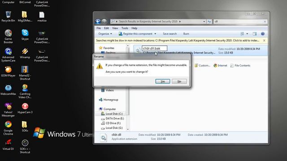Select Local Disk (C:) in navigation pane

(x=112, y=114)
